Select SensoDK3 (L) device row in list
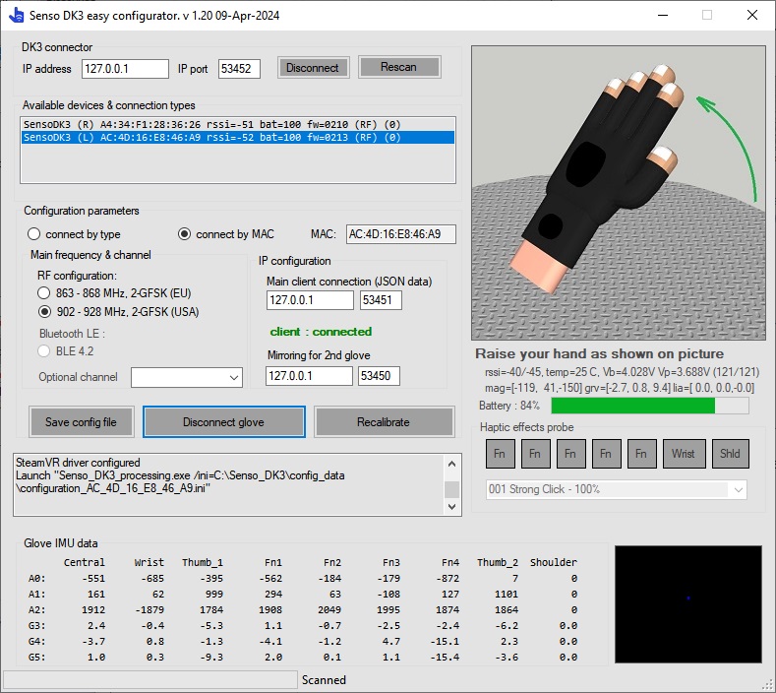This screenshot has width=776, height=693. [x=238, y=137]
